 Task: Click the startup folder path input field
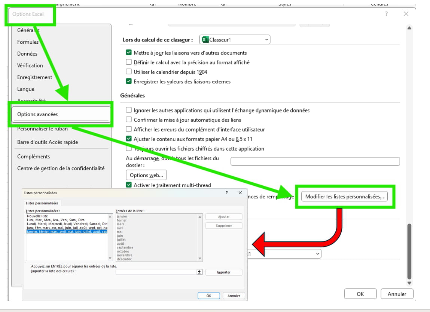(315, 161)
